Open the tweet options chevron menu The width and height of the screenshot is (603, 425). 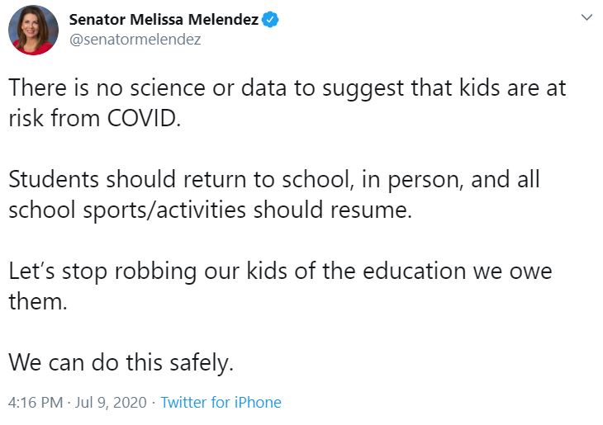(x=586, y=17)
